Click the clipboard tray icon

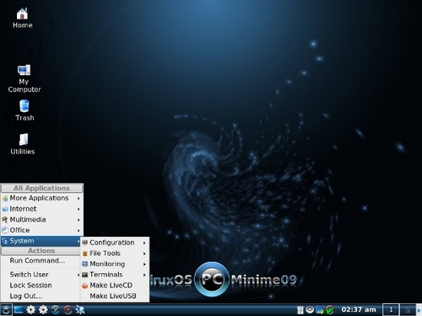[300, 309]
